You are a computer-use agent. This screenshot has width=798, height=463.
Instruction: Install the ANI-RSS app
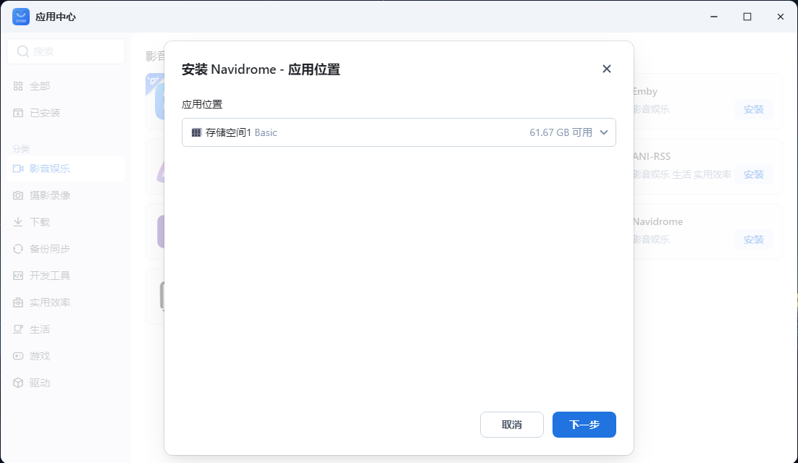pyautogui.click(x=753, y=175)
